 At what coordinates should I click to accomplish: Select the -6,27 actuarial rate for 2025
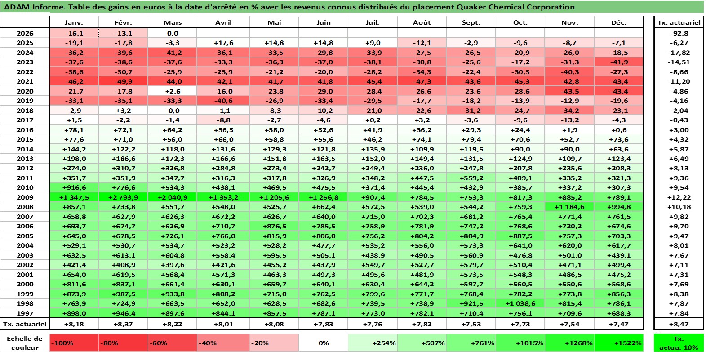tap(679, 43)
